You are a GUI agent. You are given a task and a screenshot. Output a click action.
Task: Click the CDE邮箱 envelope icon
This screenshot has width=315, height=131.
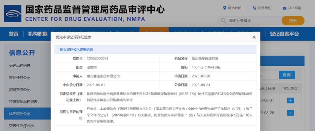point(284,8)
